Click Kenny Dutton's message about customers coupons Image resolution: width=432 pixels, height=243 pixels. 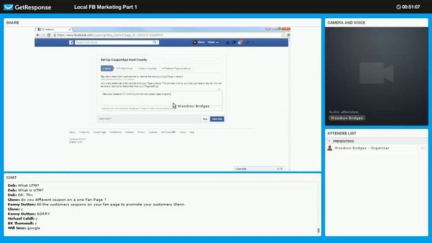[x=96, y=205]
